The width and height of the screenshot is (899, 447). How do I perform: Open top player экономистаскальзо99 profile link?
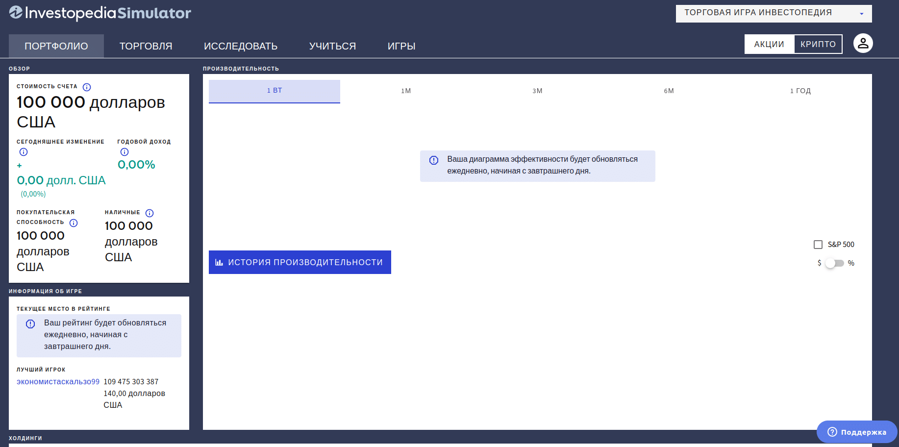pyautogui.click(x=58, y=382)
